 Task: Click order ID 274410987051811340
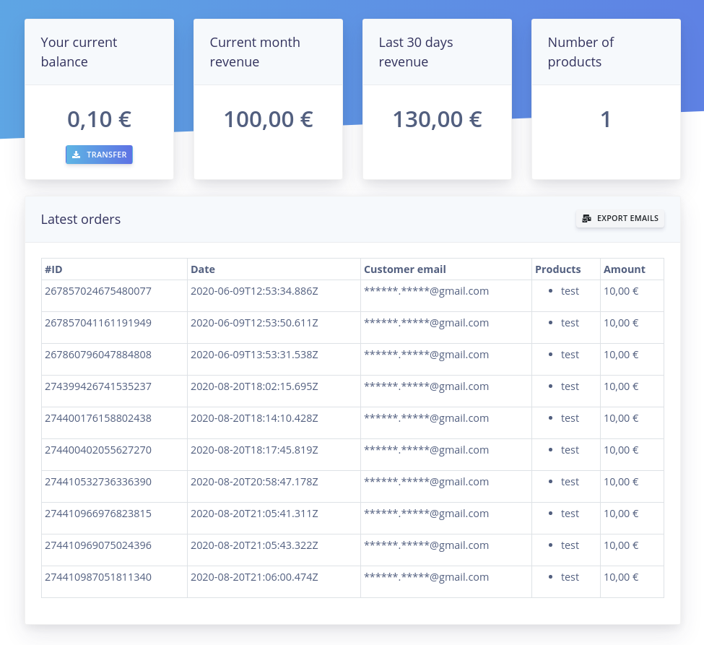(98, 577)
